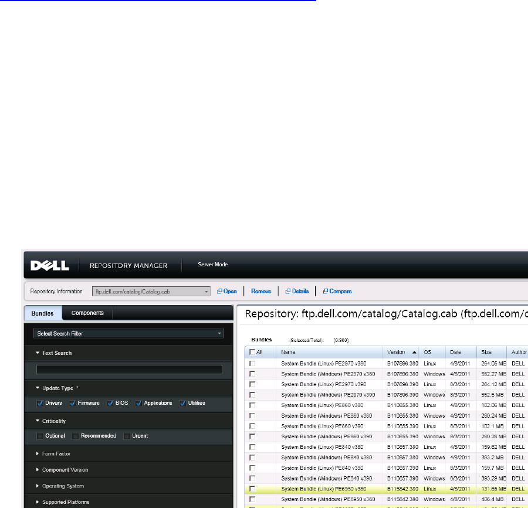The width and height of the screenshot is (528, 508).
Task: Click the Details popup icon
Action: 288,291
